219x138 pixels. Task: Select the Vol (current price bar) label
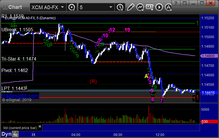pos(20,128)
